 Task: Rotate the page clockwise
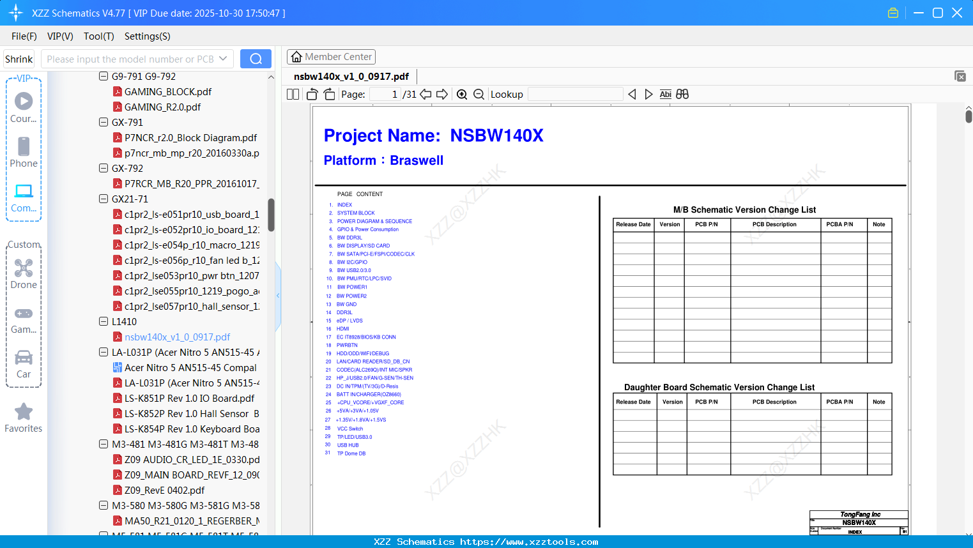(x=329, y=95)
